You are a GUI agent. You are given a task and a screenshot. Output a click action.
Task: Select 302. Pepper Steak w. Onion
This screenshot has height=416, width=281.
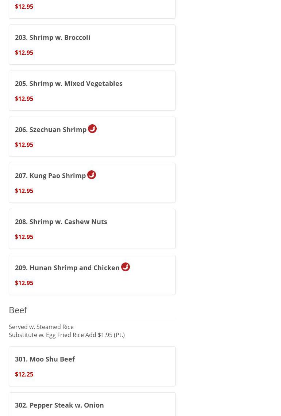pyautogui.click(x=59, y=405)
